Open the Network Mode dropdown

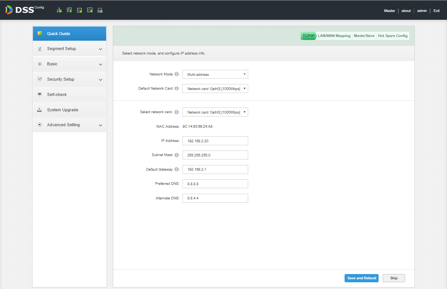[215, 74]
